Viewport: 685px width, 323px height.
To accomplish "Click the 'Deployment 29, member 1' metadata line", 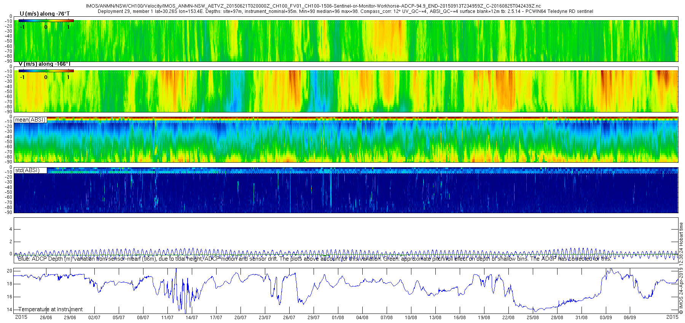I will pos(345,11).
